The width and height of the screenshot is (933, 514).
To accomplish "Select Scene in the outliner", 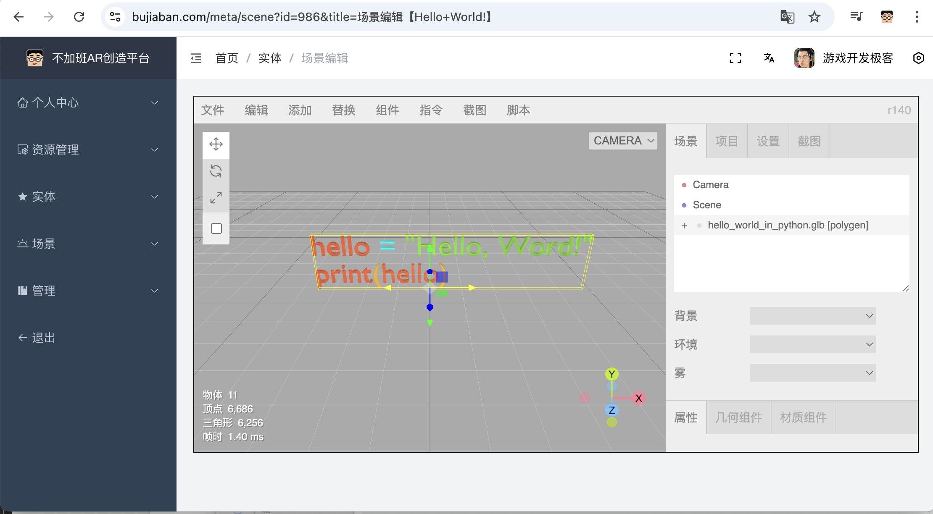I will pos(792,205).
